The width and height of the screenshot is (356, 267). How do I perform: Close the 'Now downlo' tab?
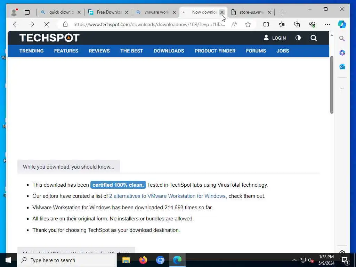coord(222,12)
